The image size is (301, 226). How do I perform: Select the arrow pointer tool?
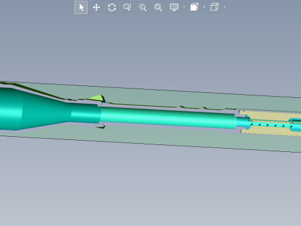82,8
